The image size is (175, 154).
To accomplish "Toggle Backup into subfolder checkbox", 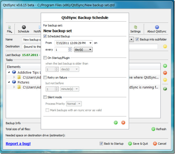I will tap(137, 39).
